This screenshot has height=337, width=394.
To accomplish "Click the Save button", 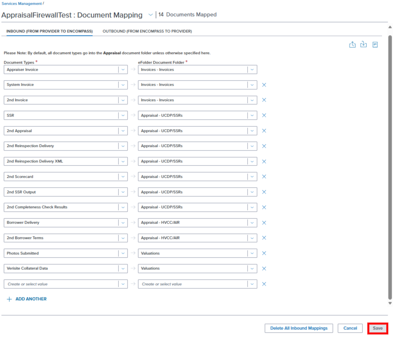I will (x=377, y=328).
